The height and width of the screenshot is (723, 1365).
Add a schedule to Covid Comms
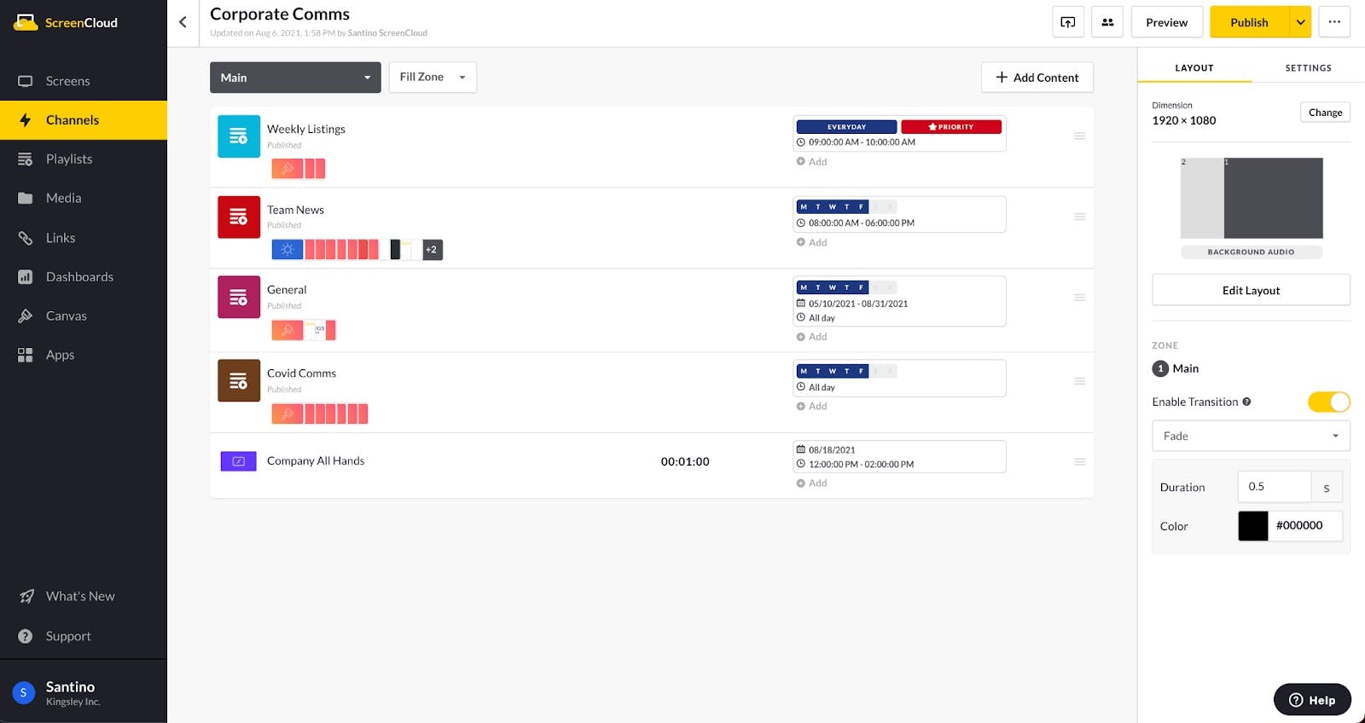(x=811, y=407)
